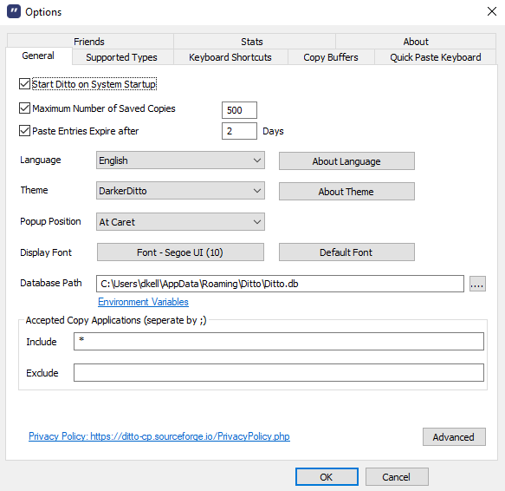
Task: Focus the Exclude applications field
Action: pyautogui.click(x=279, y=372)
